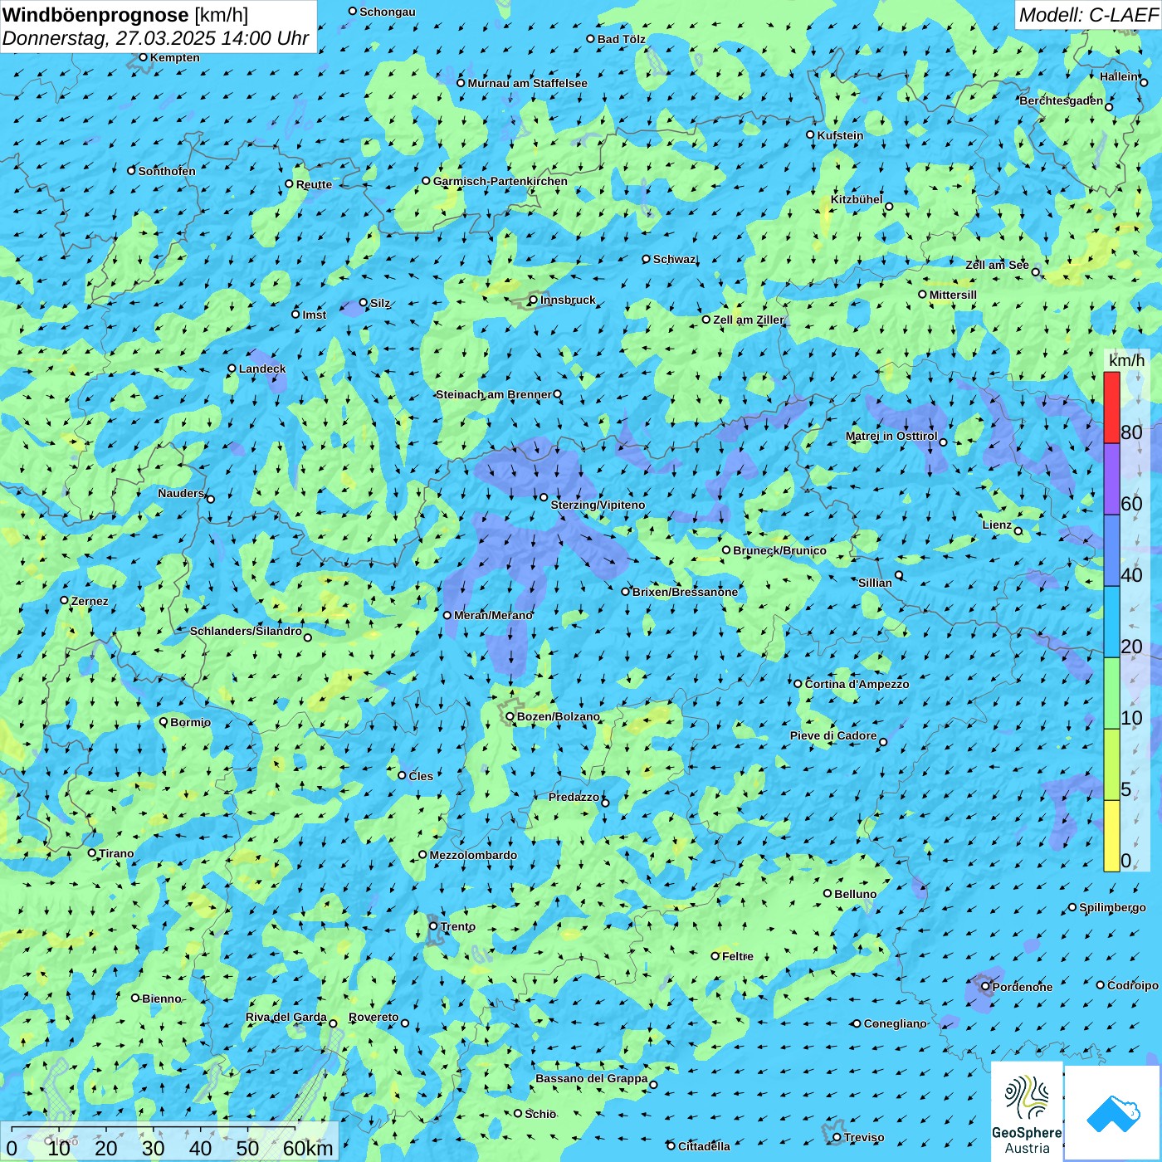Click the blue cloud logo icon
Image resolution: width=1162 pixels, height=1162 pixels.
tap(1113, 1113)
